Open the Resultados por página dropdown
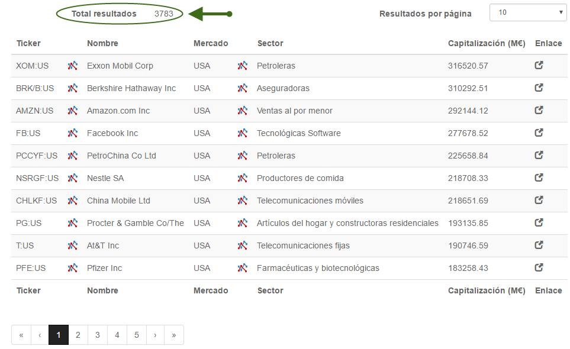 (x=528, y=12)
